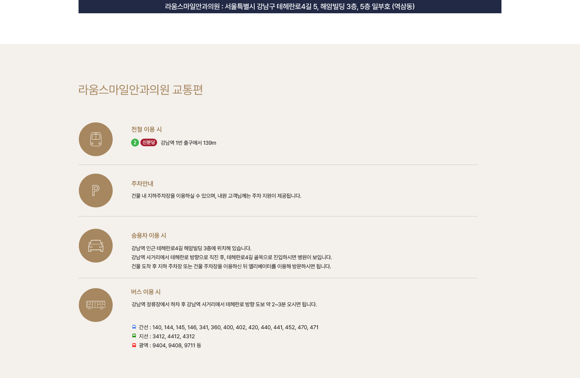Click the 광역 bus numbers 9404, 9408, 9711

click(174, 345)
